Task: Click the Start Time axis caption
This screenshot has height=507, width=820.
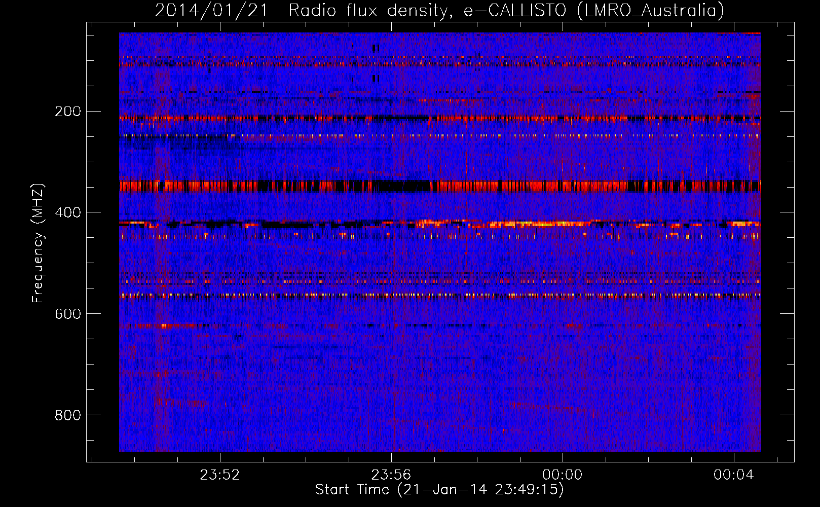Action: (439, 490)
